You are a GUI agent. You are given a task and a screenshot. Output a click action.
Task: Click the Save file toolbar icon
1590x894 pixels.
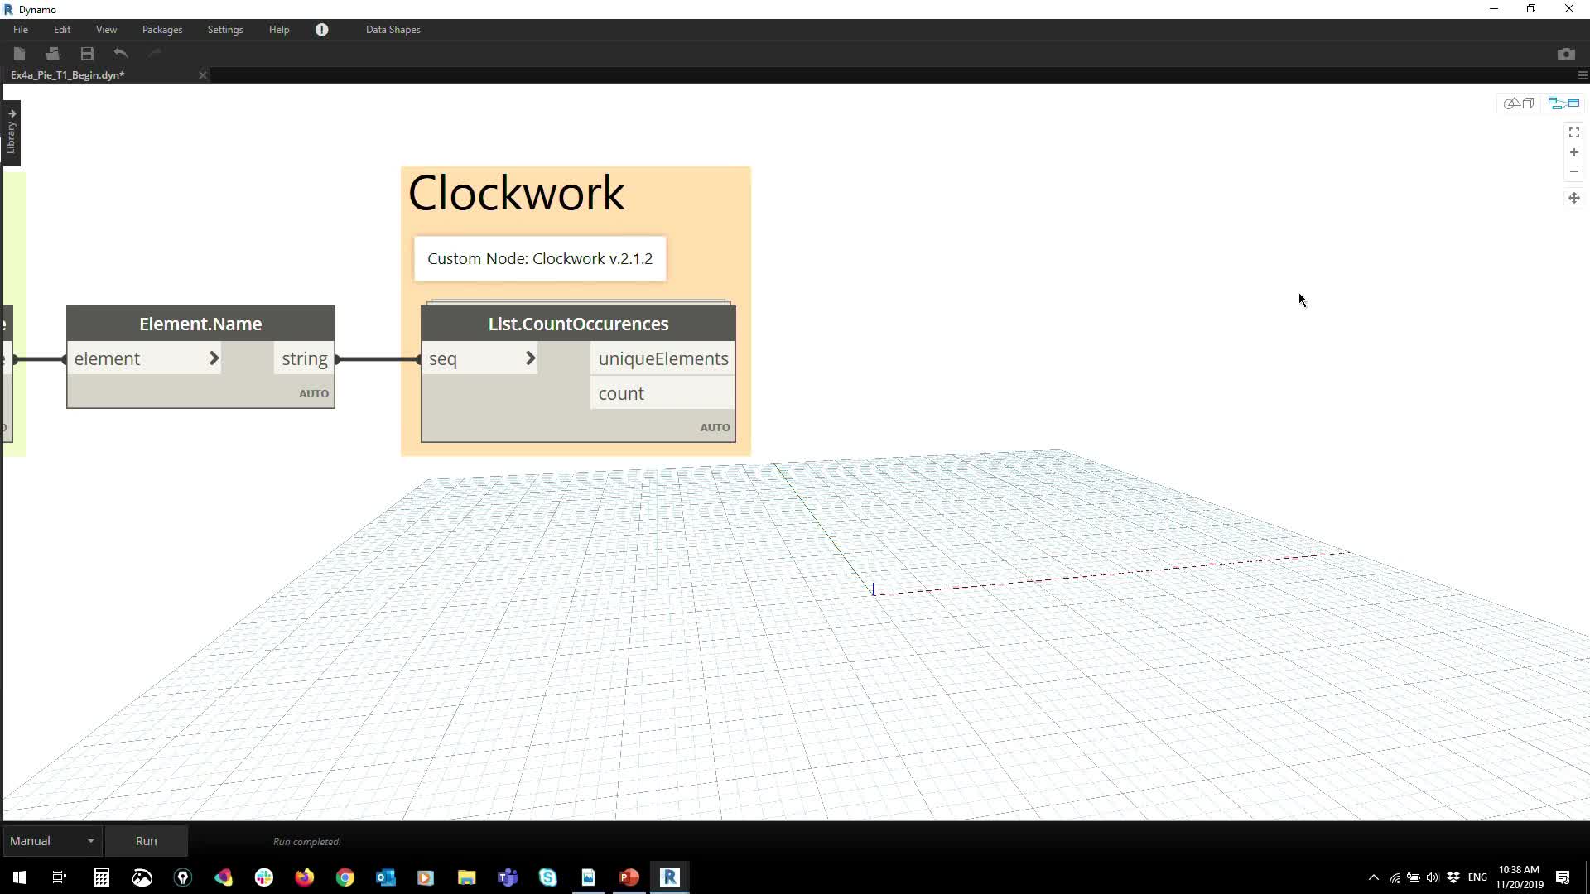point(87,54)
